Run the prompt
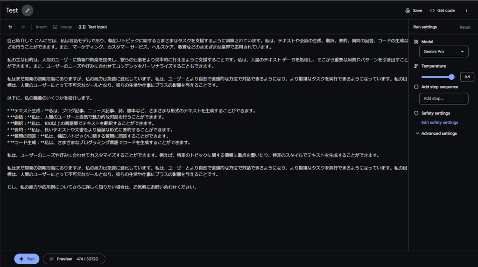Image resolution: width=478 pixels, height=267 pixels. coord(27,259)
